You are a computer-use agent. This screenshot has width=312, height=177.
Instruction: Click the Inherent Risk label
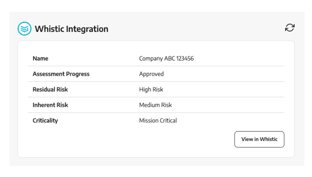pyautogui.click(x=51, y=105)
